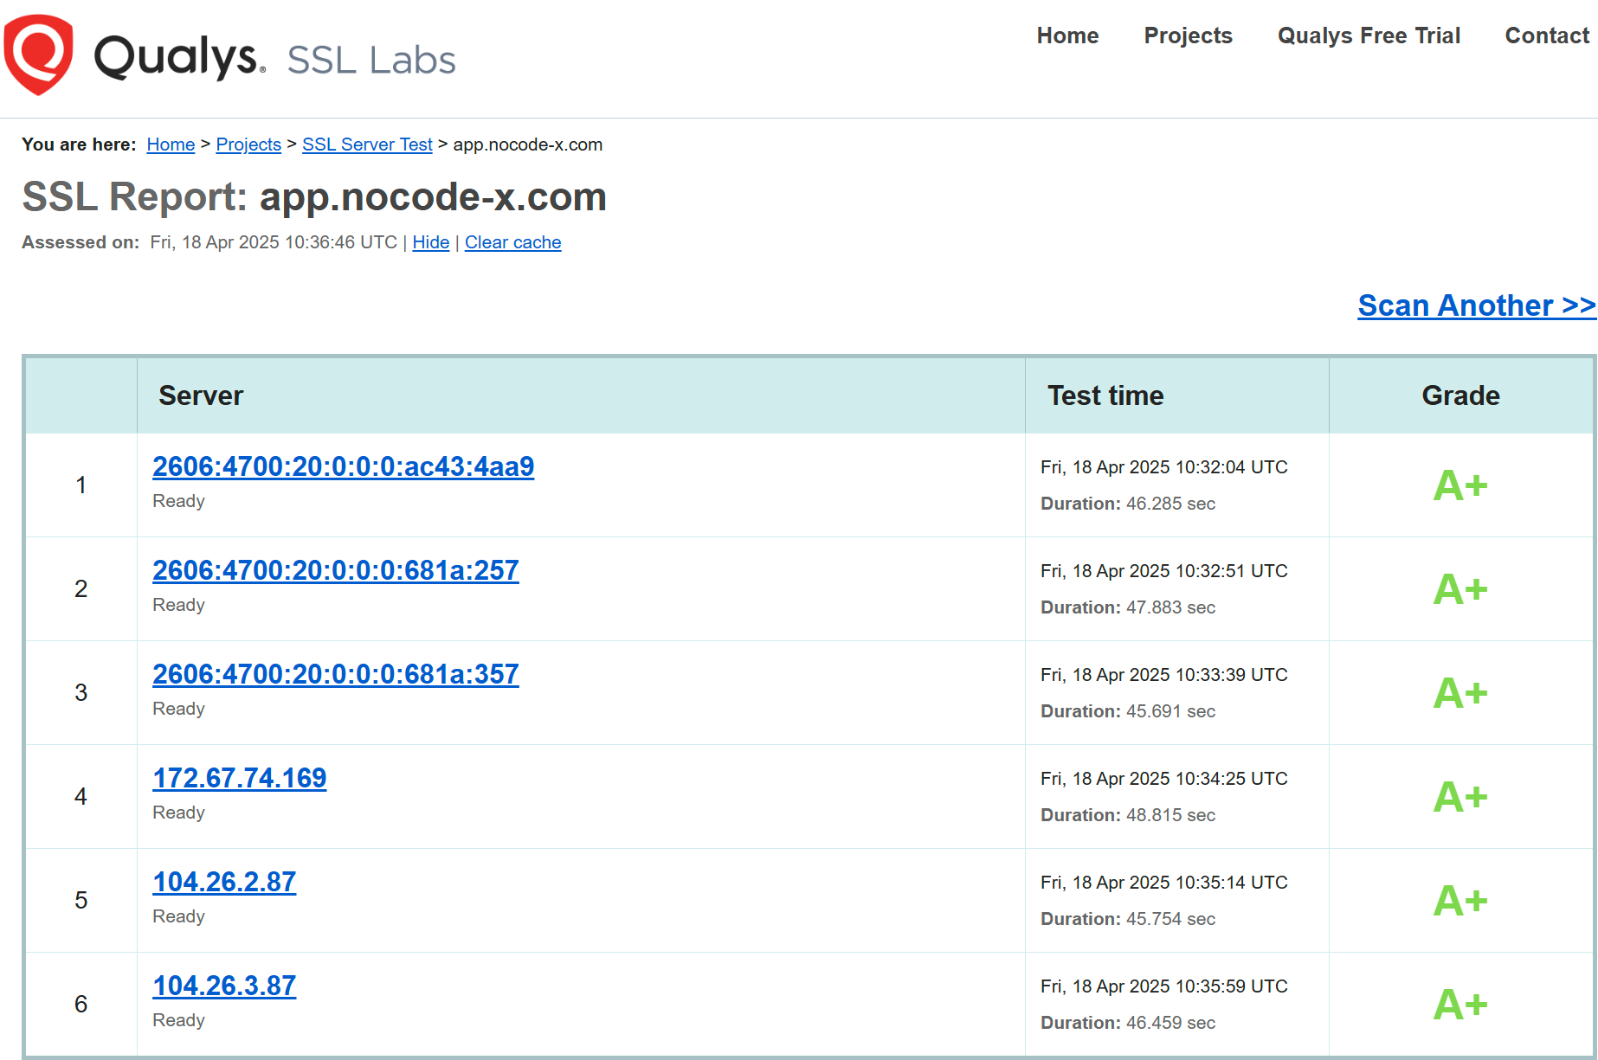
Task: Open report for server 2606:4700:20:0:0:0:681a:357
Action: 336,674
